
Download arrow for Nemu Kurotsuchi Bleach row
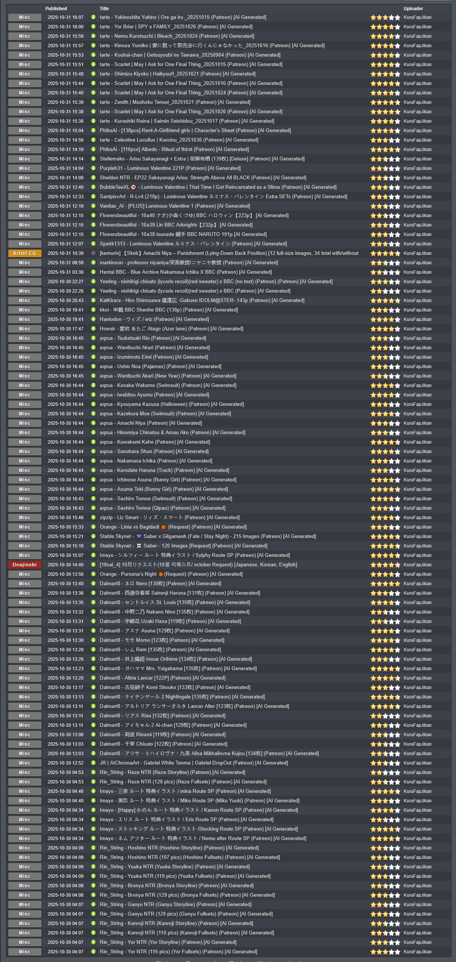tap(93, 36)
